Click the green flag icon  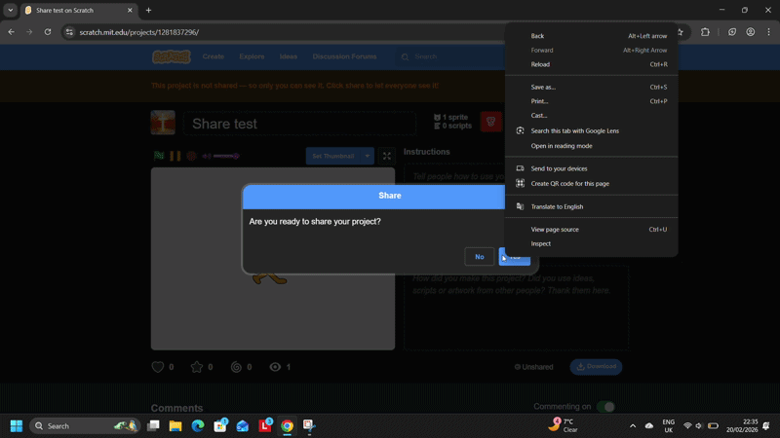tap(159, 156)
